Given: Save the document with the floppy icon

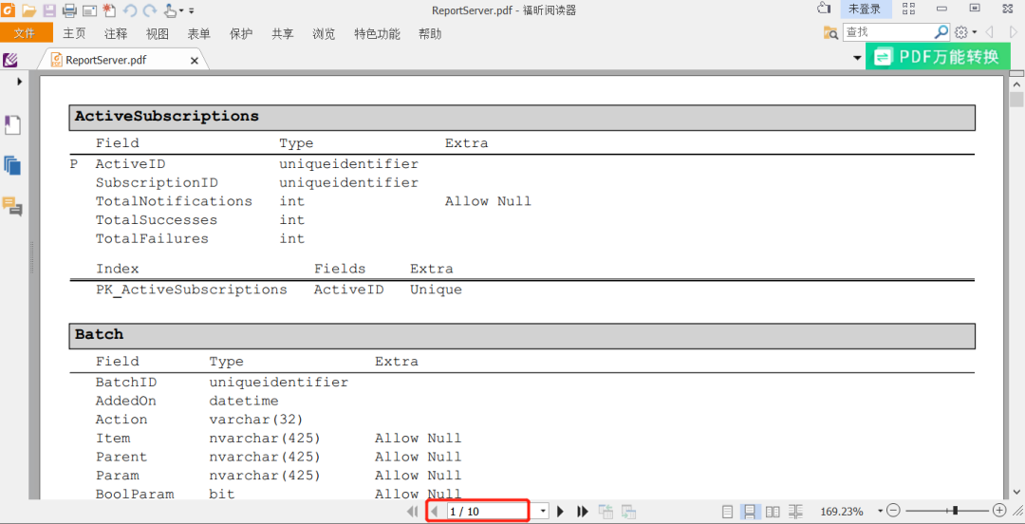Looking at the screenshot, I should point(49,10).
